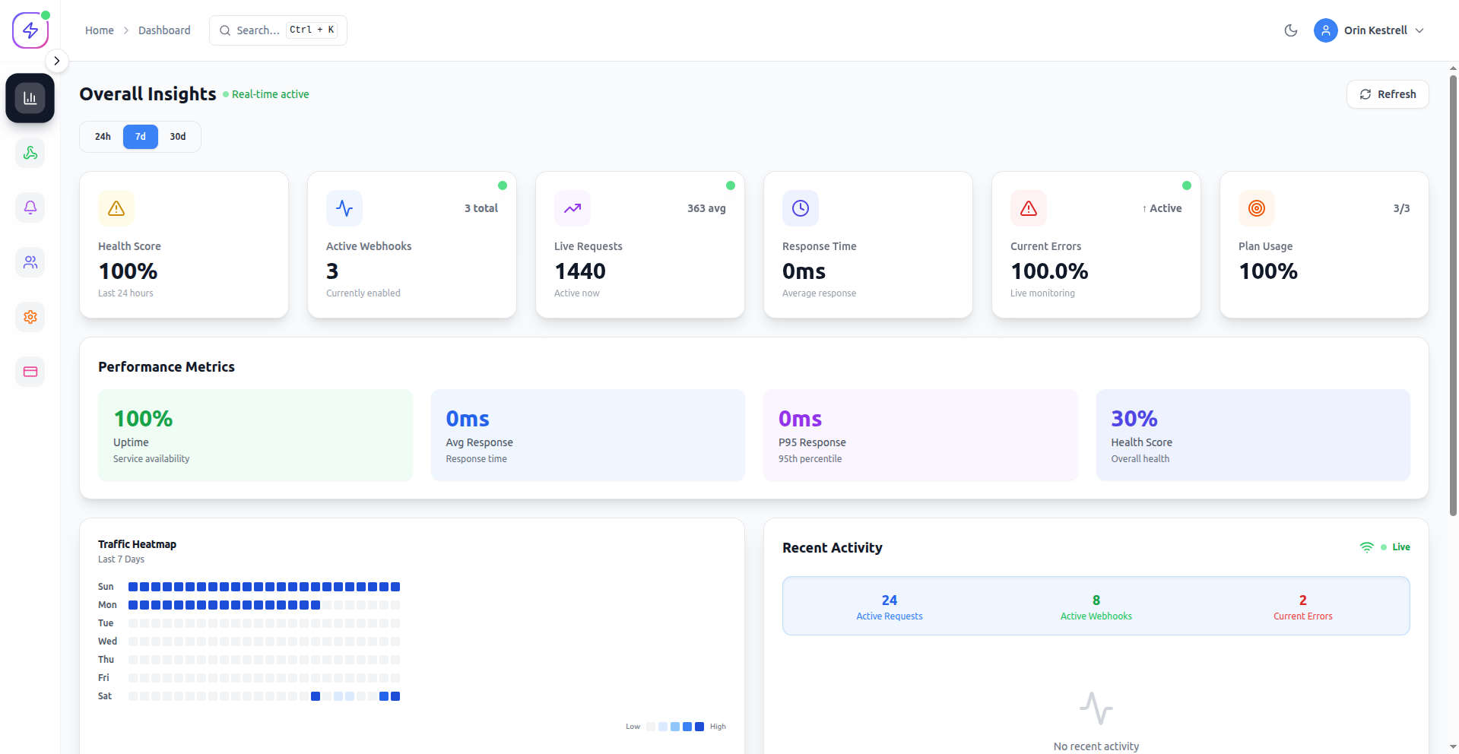This screenshot has width=1459, height=754.
Task: Select the 7d time range tab
Action: click(141, 137)
